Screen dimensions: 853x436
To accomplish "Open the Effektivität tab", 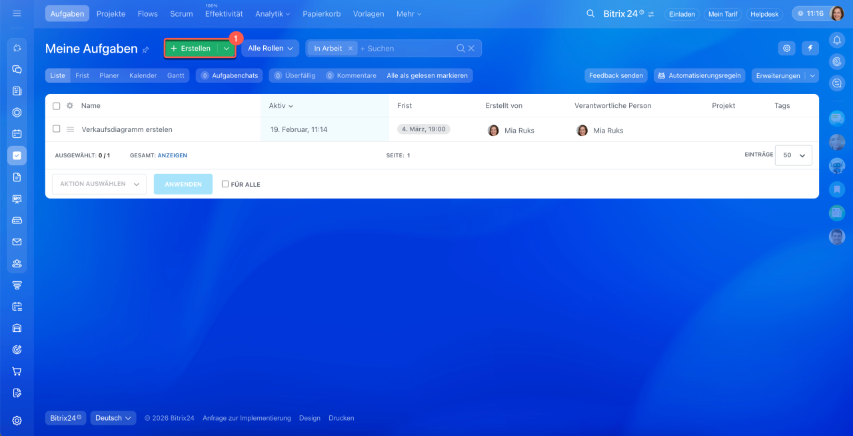I will point(224,13).
